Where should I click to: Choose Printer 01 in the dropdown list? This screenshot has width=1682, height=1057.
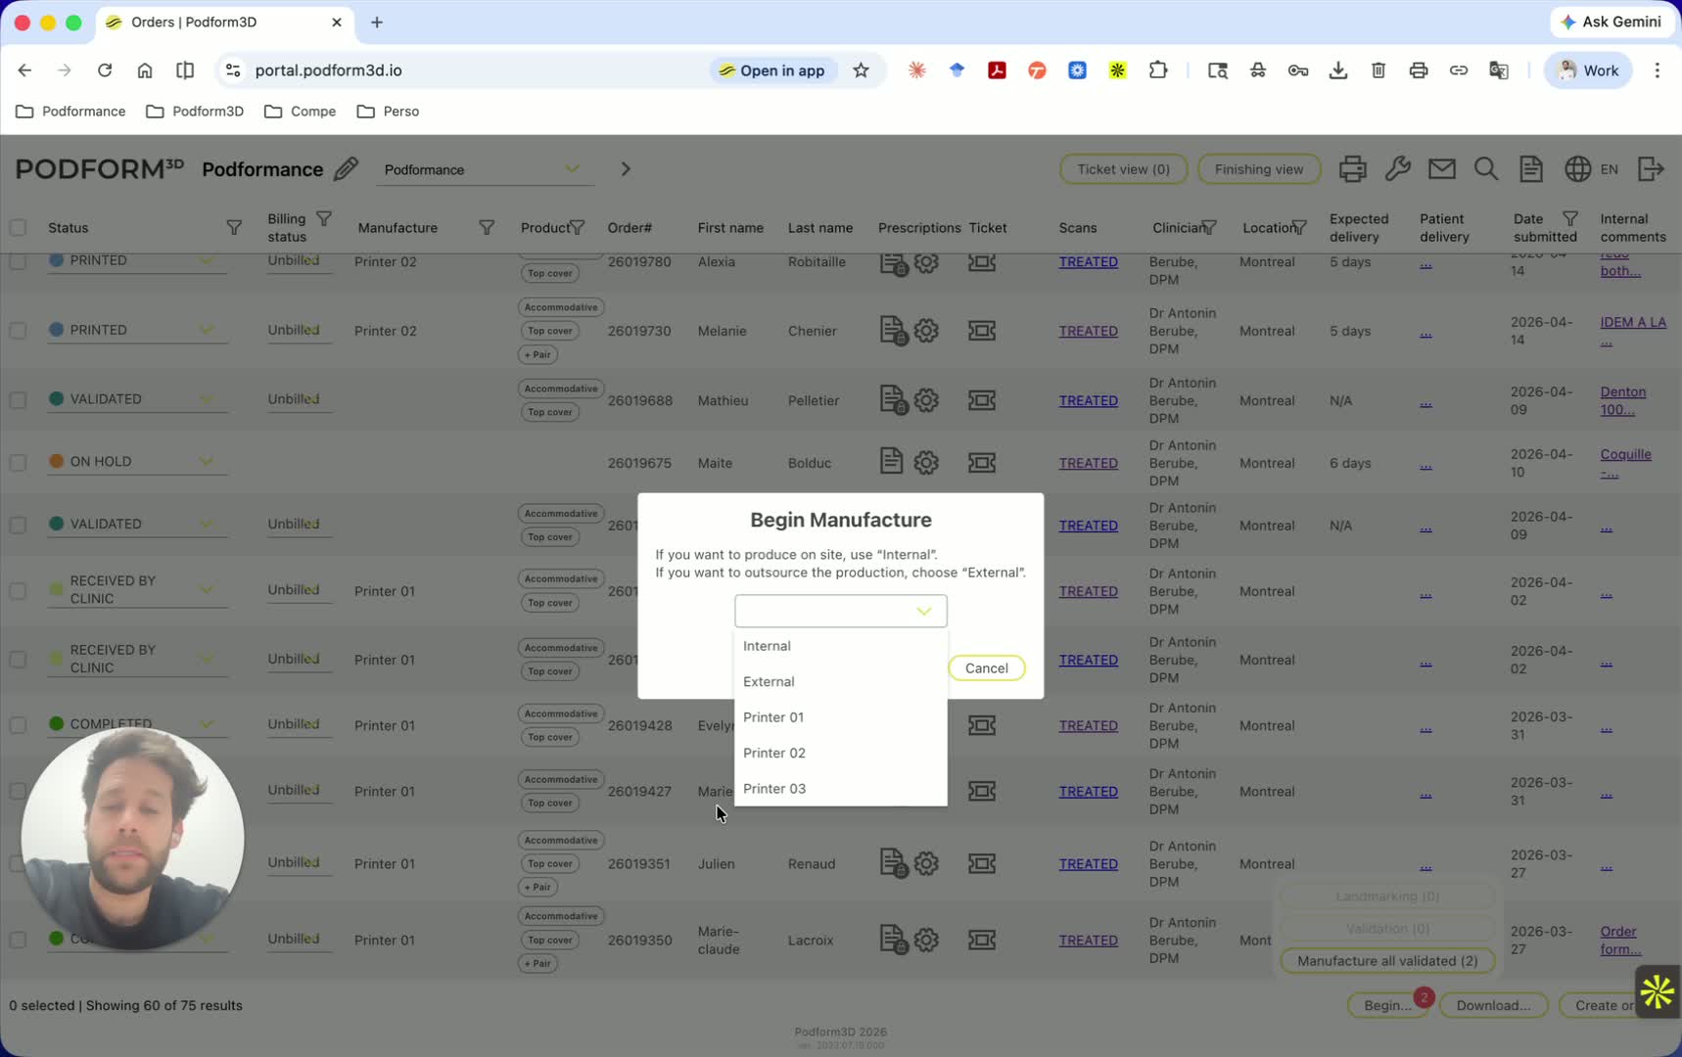click(841, 717)
